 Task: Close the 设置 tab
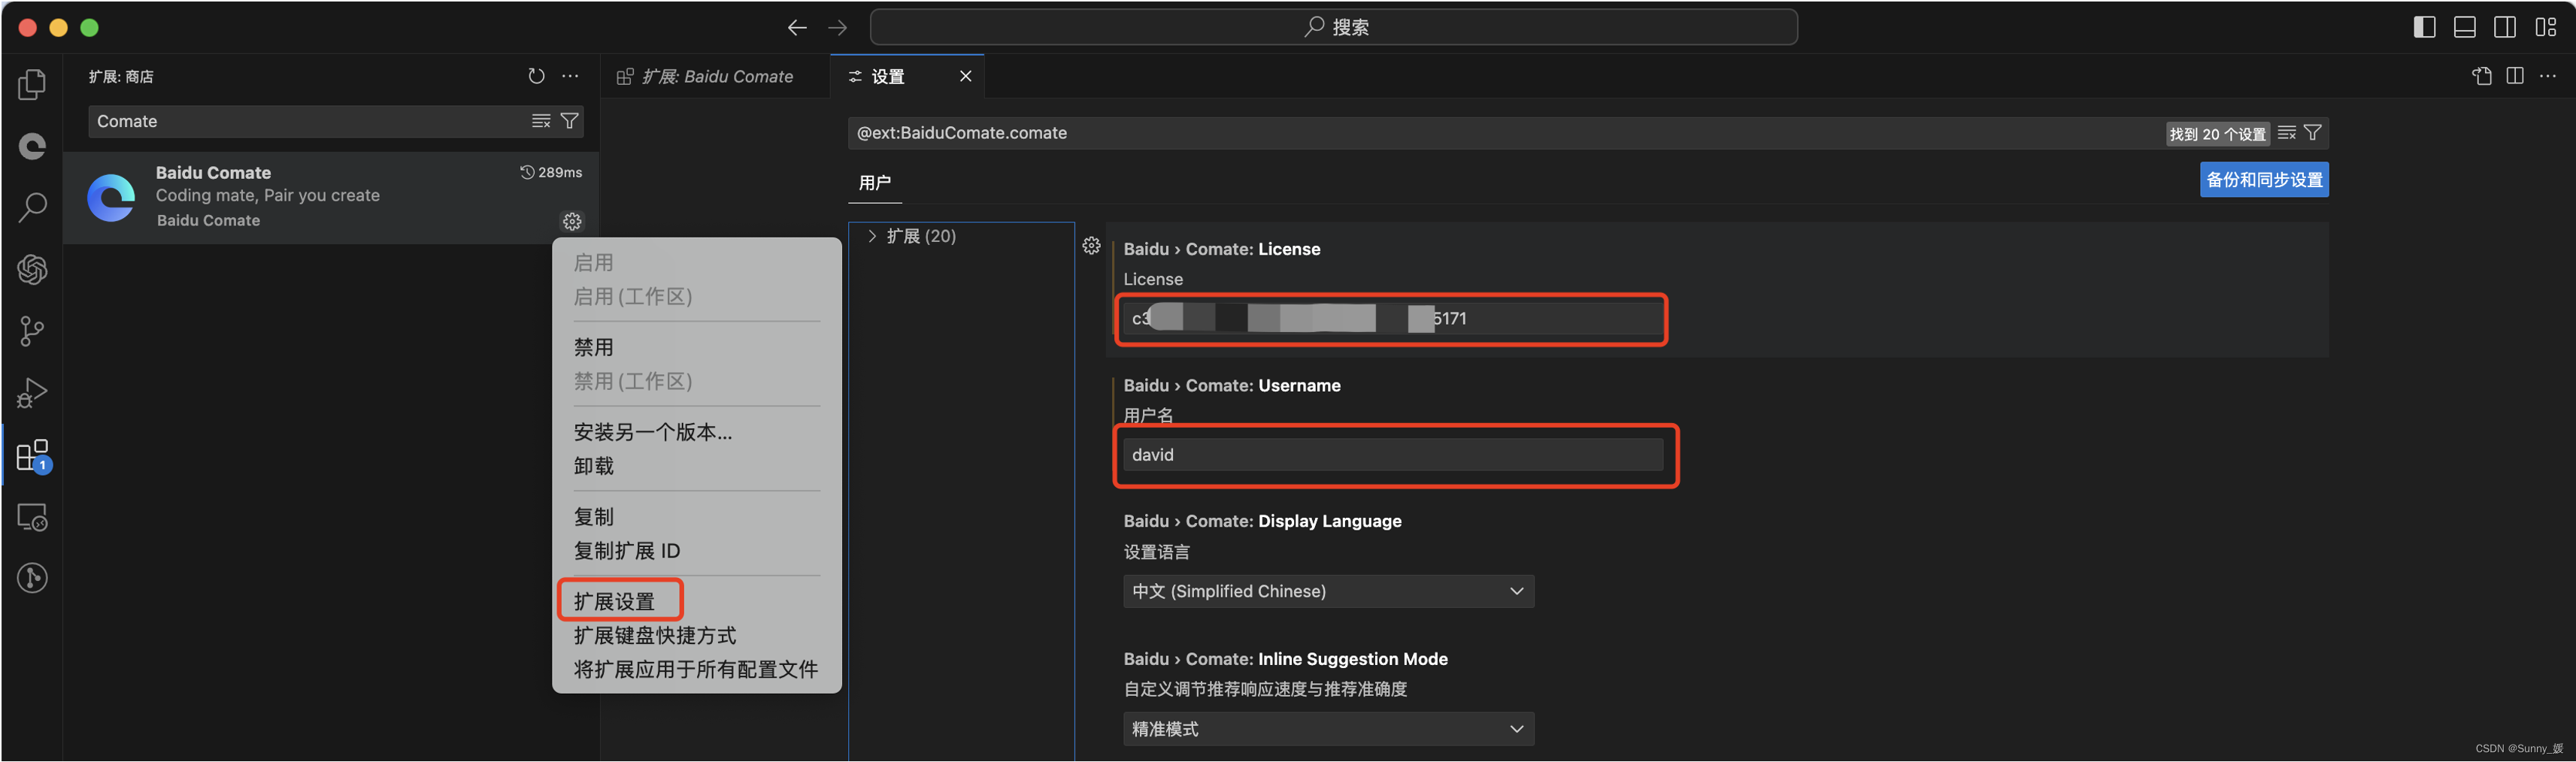pyautogui.click(x=965, y=76)
